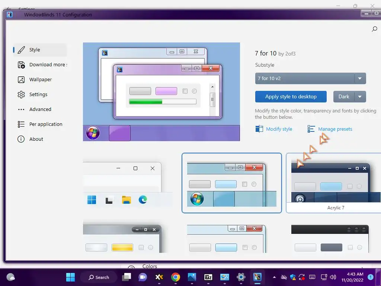381x286 pixels.
Task: Go to the Wallpaper section
Action: pyautogui.click(x=40, y=80)
